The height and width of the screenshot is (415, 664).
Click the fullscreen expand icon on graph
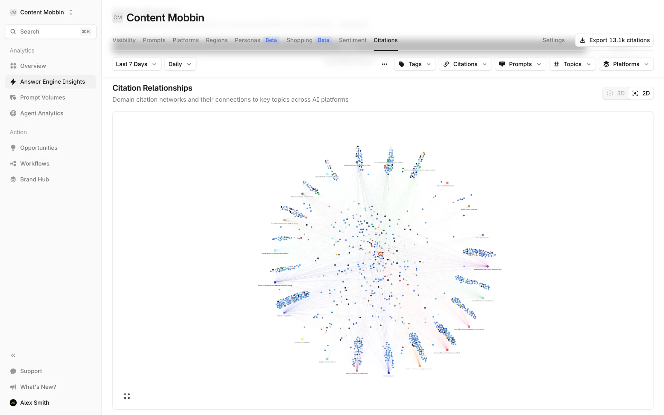[x=127, y=396]
